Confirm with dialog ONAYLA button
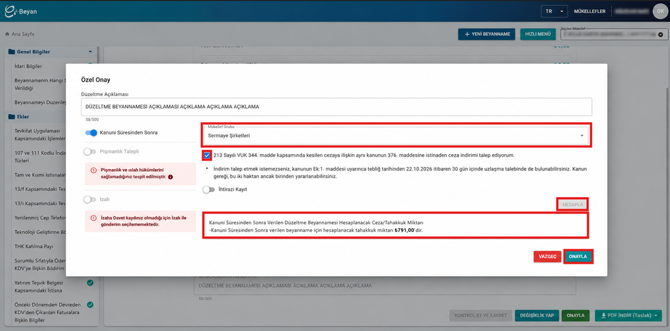The image size is (670, 331). click(x=578, y=257)
